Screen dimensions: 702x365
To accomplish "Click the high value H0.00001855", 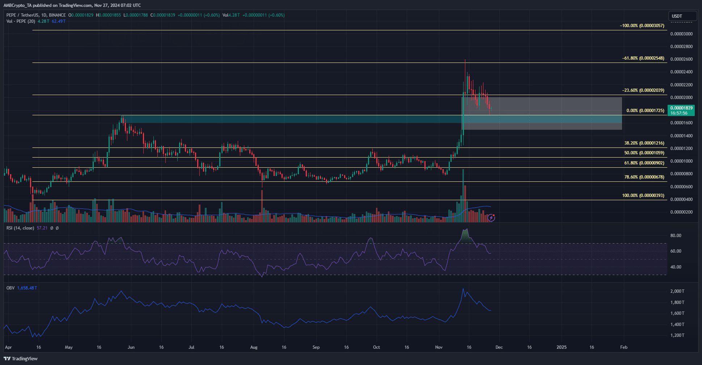I will pyautogui.click(x=109, y=15).
